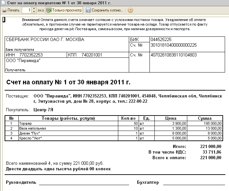Select bank name cell СБЕРБАНК РОССИИ ОАО Г. МОСКВА

[x=67, y=44]
